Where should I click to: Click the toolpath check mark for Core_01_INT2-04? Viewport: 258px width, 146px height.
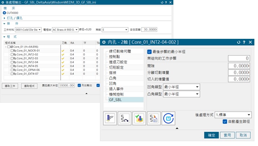point(63,62)
